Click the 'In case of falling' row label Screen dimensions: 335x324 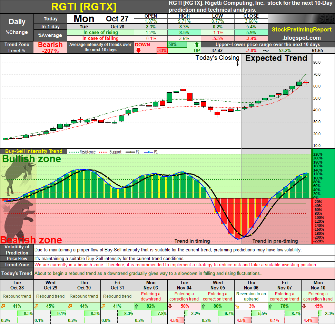100,38
